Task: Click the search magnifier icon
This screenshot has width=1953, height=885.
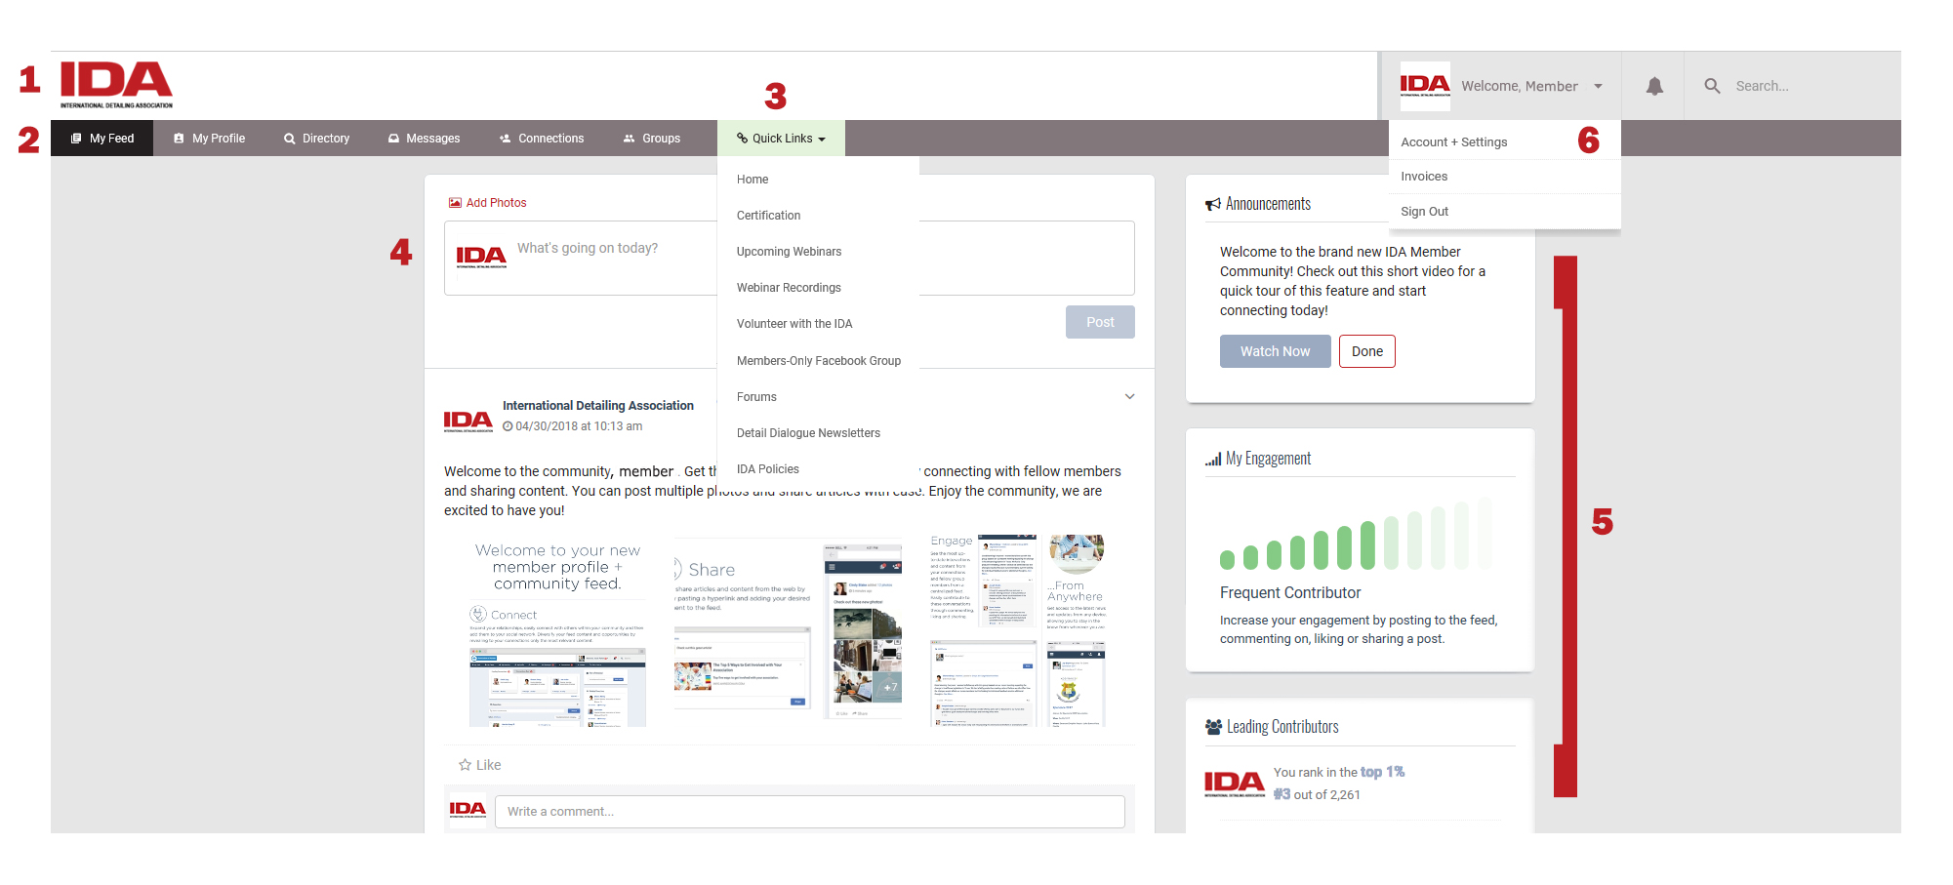Action: tap(1712, 86)
